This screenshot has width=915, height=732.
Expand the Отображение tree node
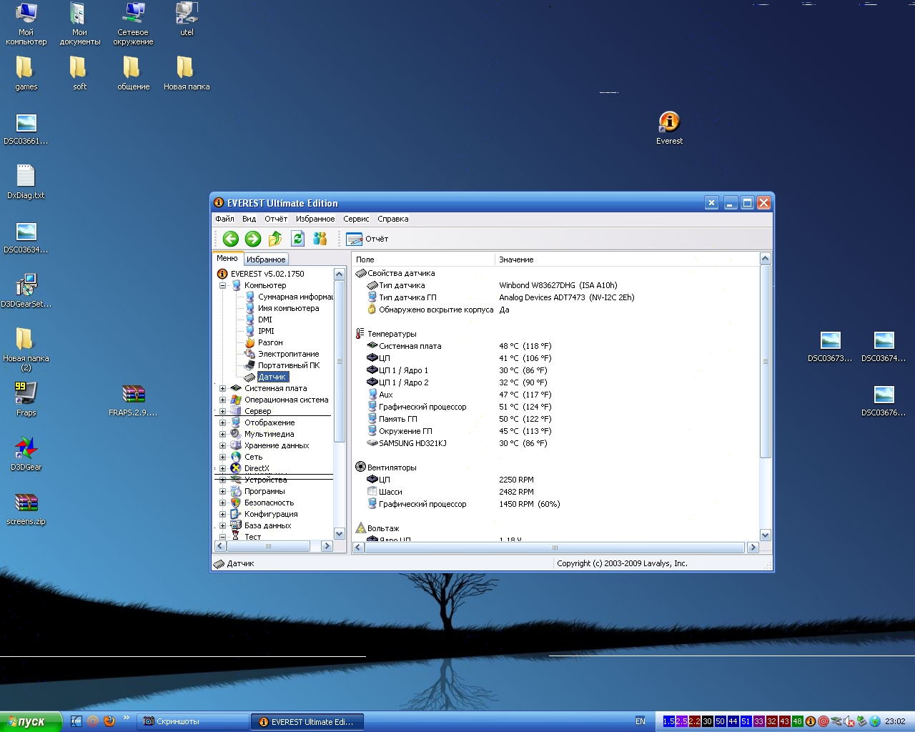click(222, 423)
